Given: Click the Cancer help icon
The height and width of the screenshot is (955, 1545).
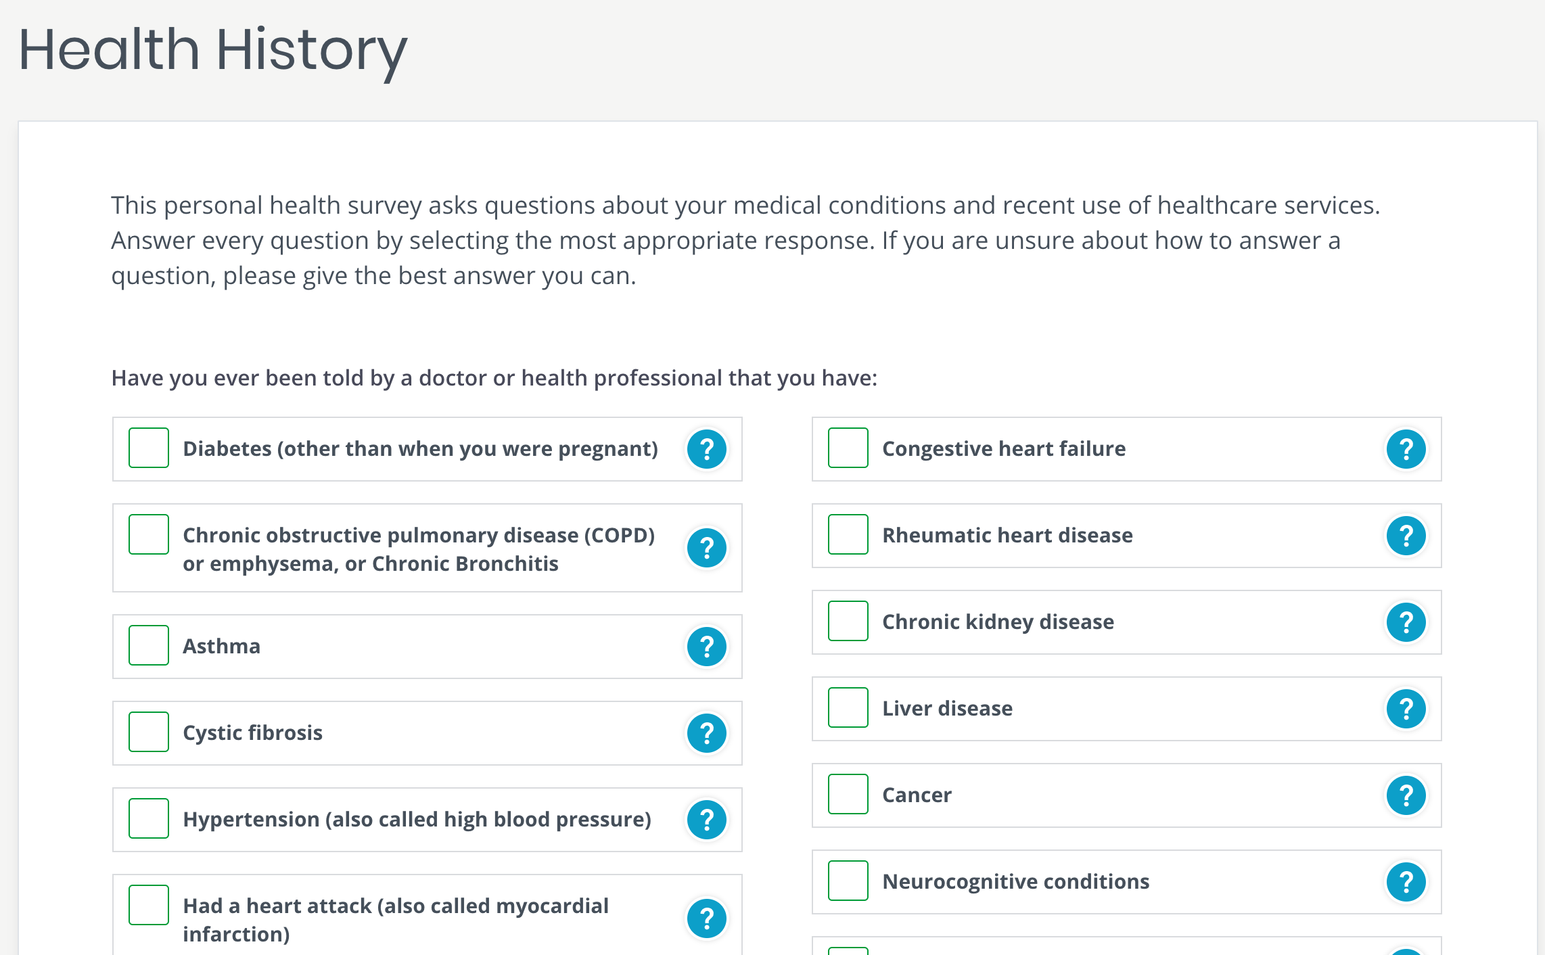Looking at the screenshot, I should (x=1406, y=795).
